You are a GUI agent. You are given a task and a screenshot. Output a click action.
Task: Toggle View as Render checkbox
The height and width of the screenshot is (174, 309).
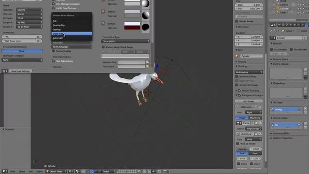pyautogui.click(x=238, y=144)
